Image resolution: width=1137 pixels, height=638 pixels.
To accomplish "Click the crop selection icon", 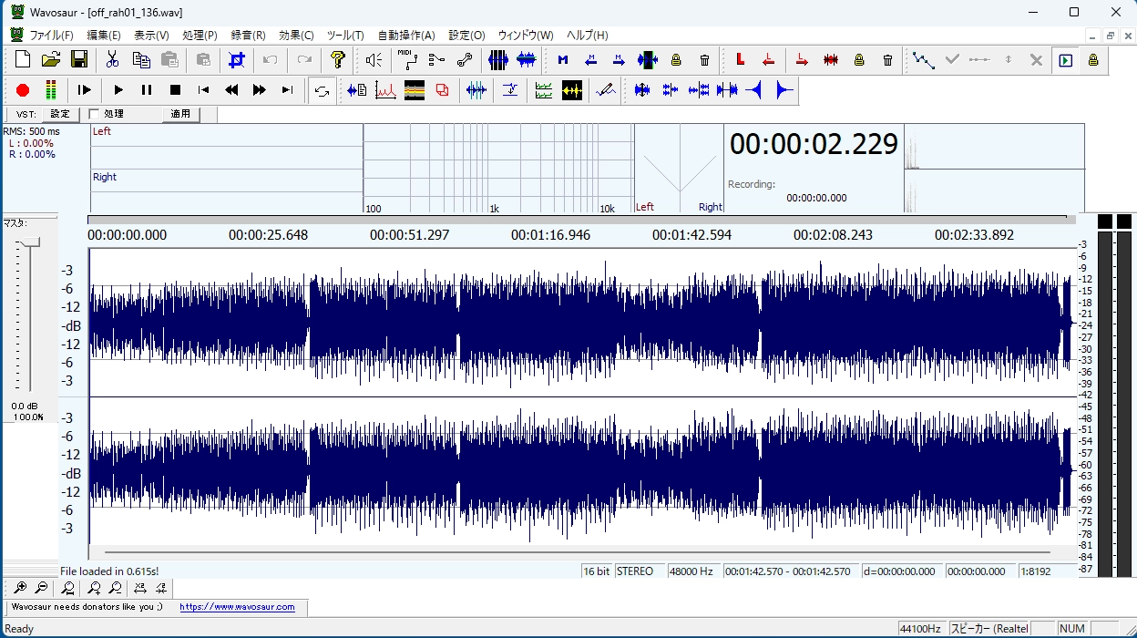I will [237, 60].
